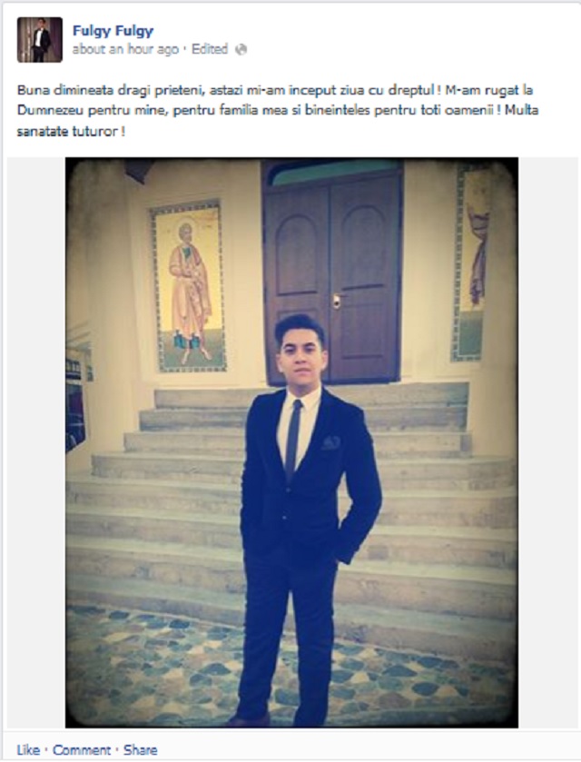Click the 'about an hour ago' timestamp
581x762 pixels.
[125, 49]
